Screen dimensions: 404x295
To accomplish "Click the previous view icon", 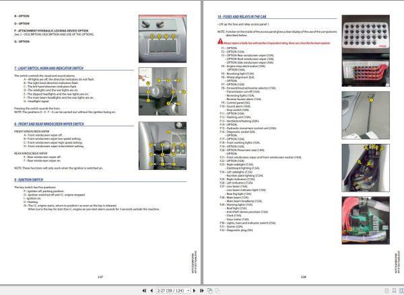I will click(209, 290).
